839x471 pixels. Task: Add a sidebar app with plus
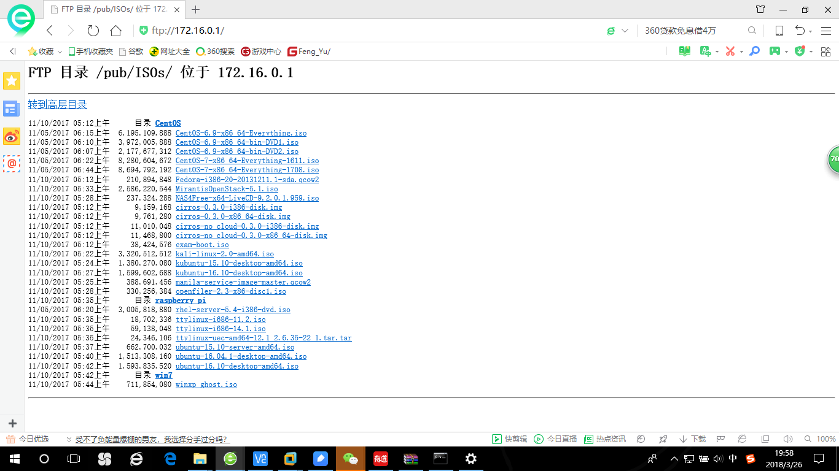click(12, 423)
